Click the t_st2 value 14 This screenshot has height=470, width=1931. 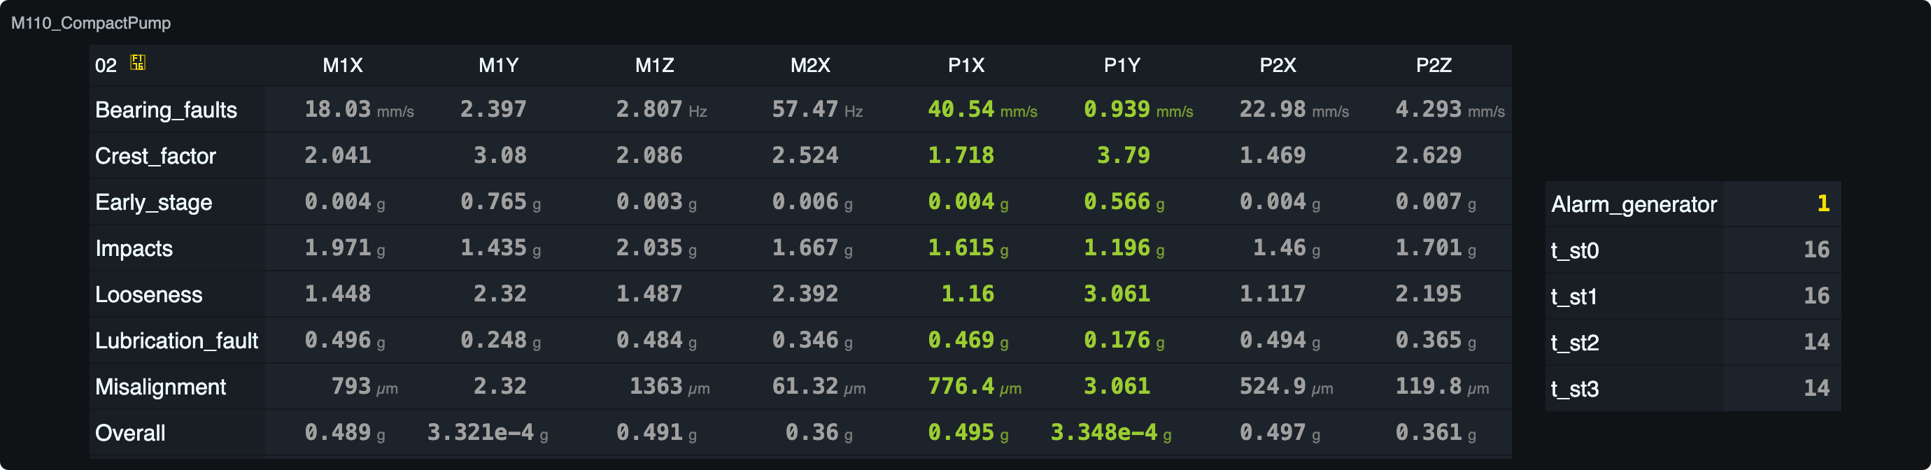(1817, 342)
